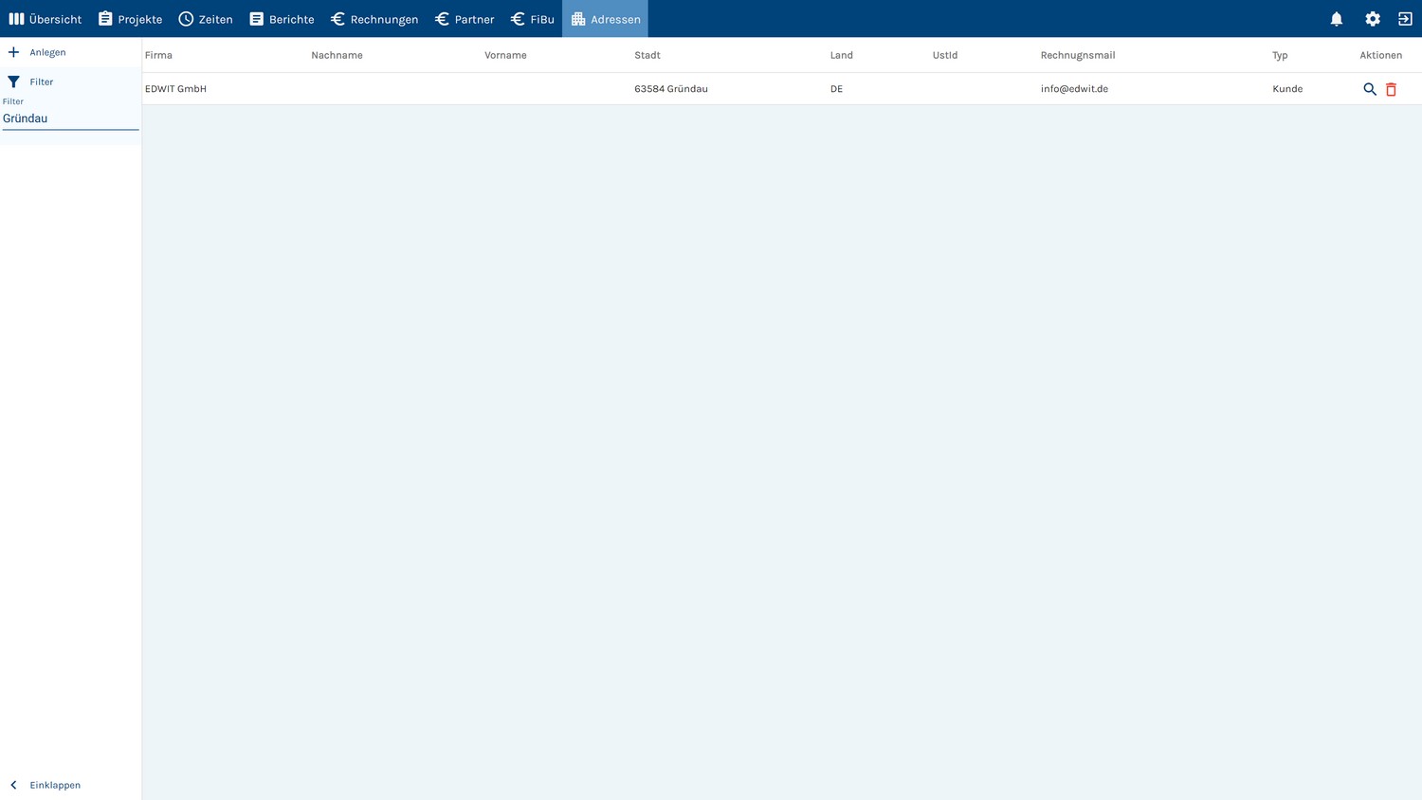Sort by Rechnugnsmail column header
Screen dimensions: 1422x800
coord(1078,55)
